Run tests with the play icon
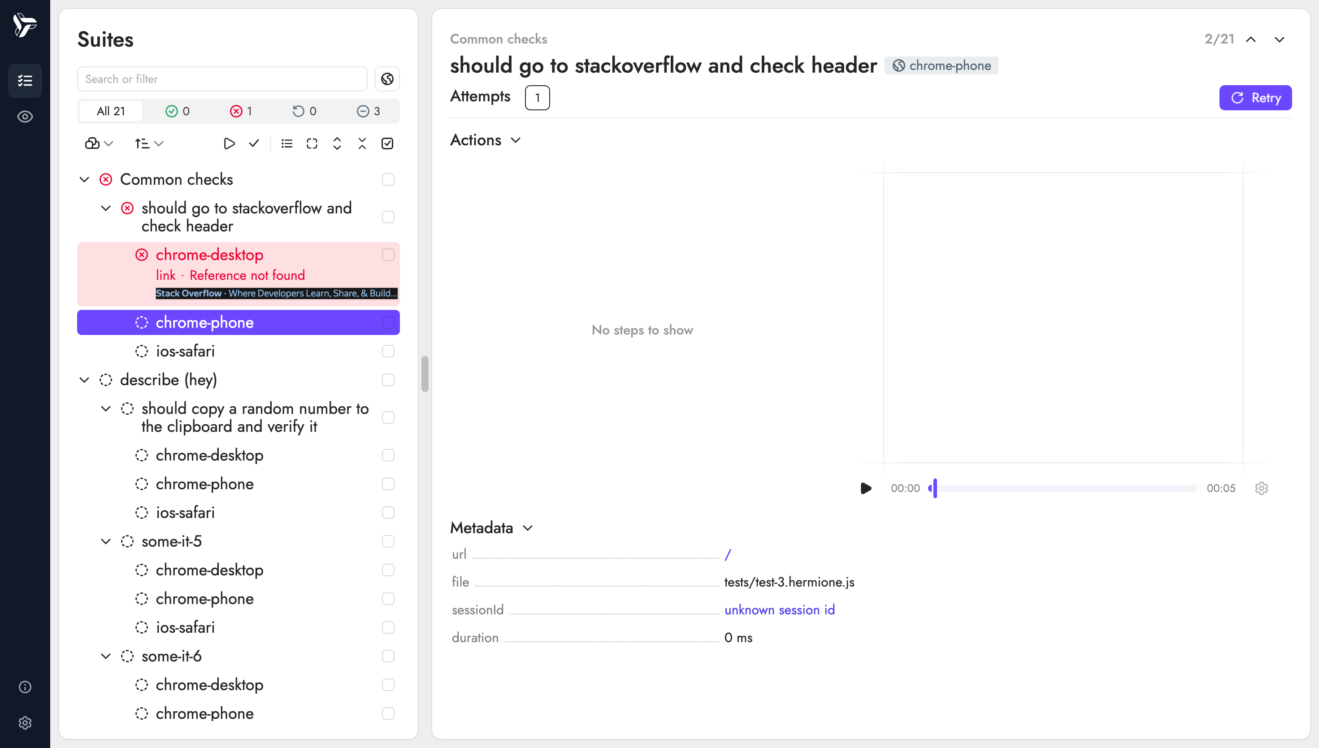 (229, 144)
